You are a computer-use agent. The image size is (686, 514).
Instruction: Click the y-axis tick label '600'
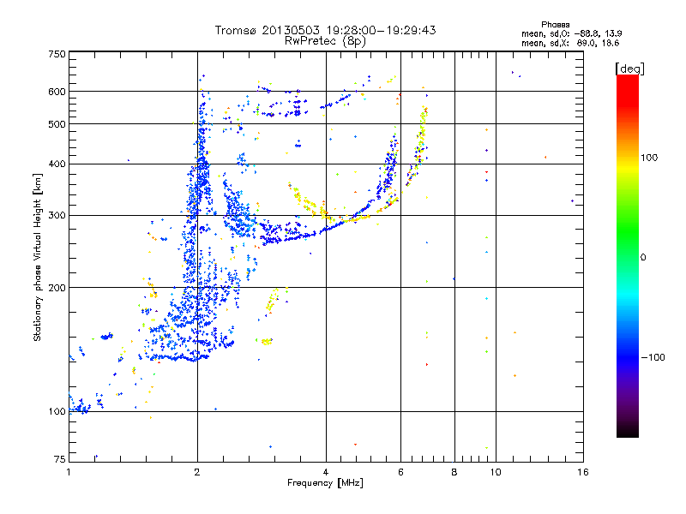click(57, 92)
